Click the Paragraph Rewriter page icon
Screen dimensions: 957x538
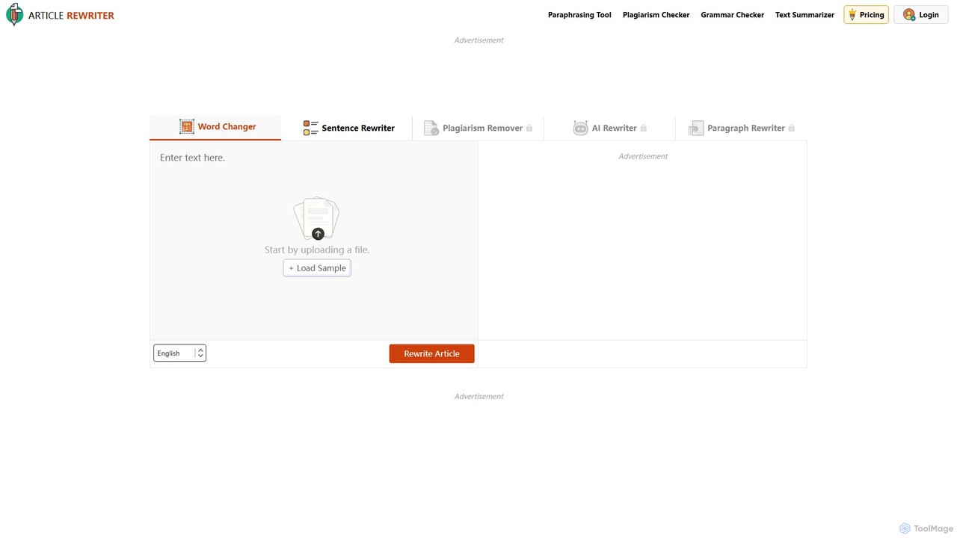point(696,129)
